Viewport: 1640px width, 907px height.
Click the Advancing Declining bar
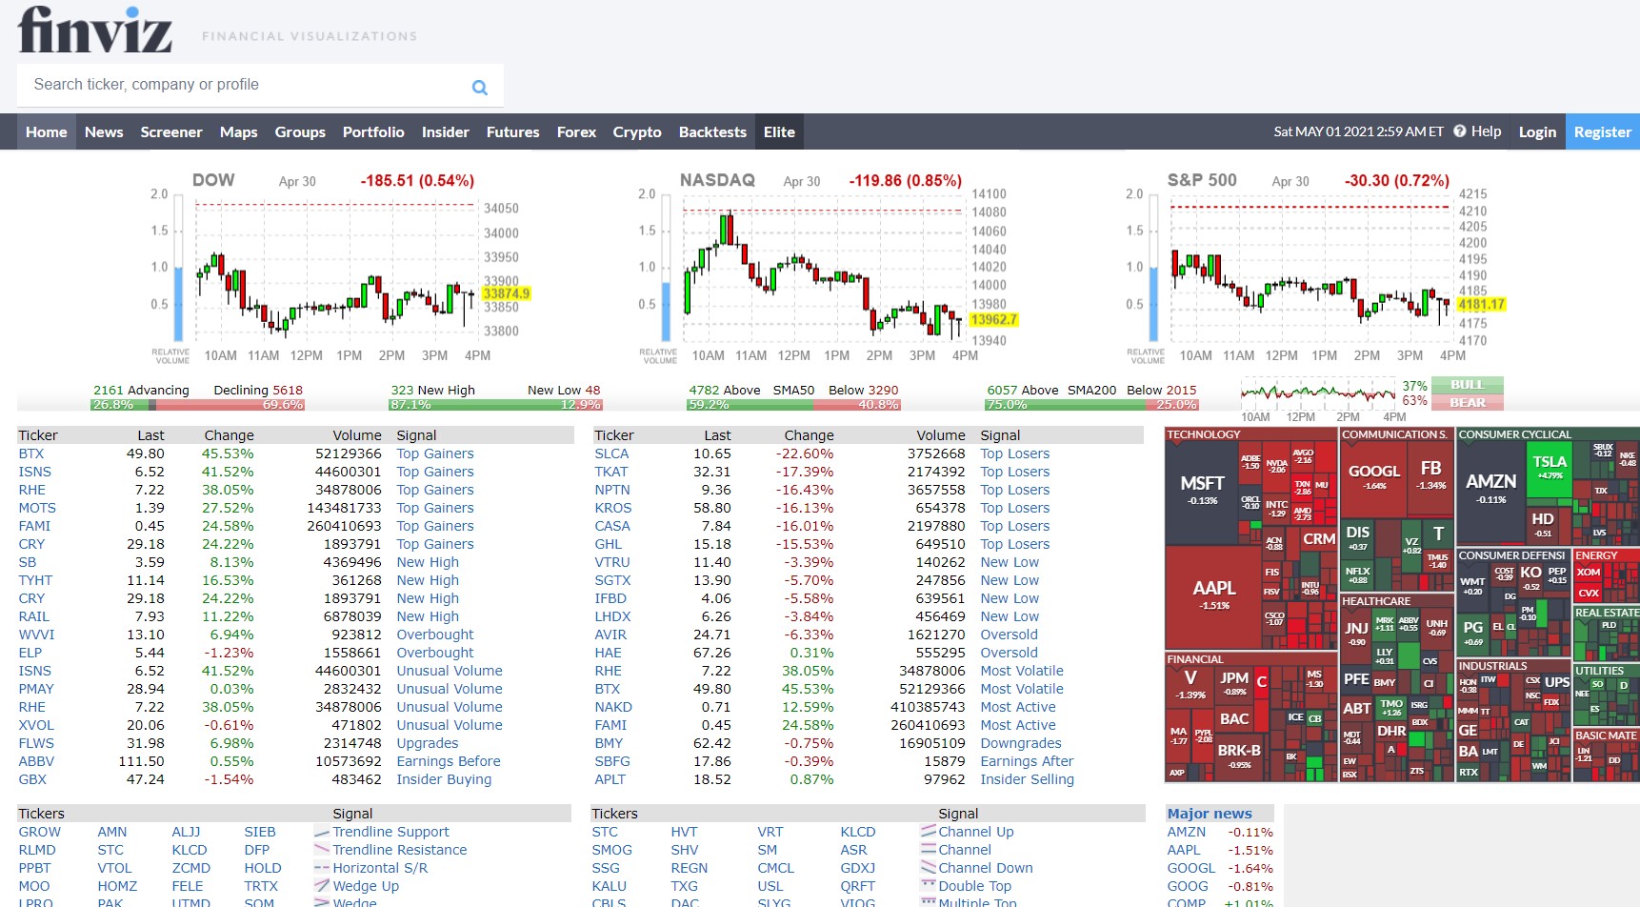tap(197, 405)
